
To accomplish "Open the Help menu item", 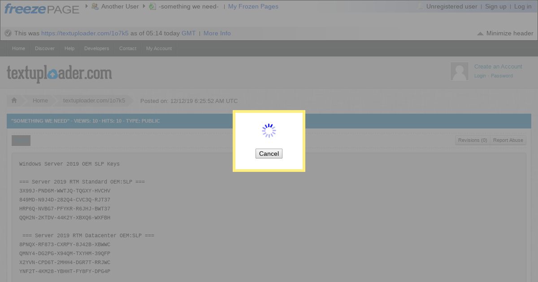I will [x=69, y=48].
